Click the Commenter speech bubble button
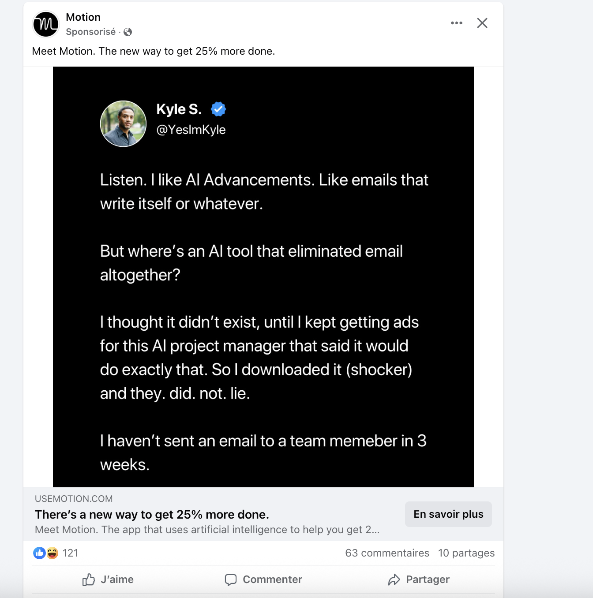593x598 pixels. click(x=263, y=579)
